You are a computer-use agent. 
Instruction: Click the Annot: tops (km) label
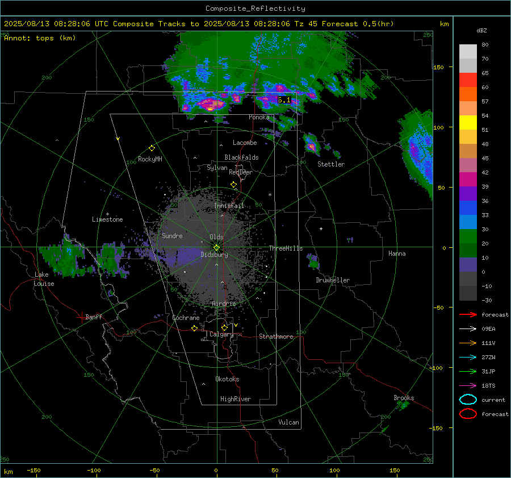[40, 38]
